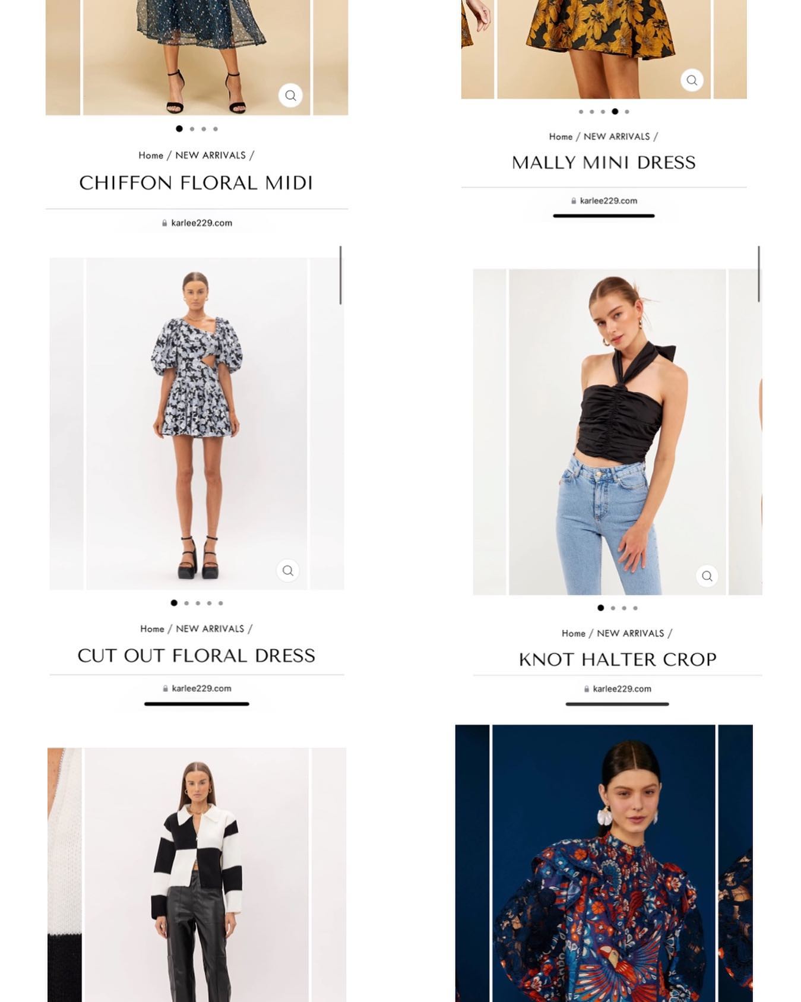Select the last carousel dot under Mally Mini Dress image
This screenshot has height=1002, width=801.
point(627,112)
